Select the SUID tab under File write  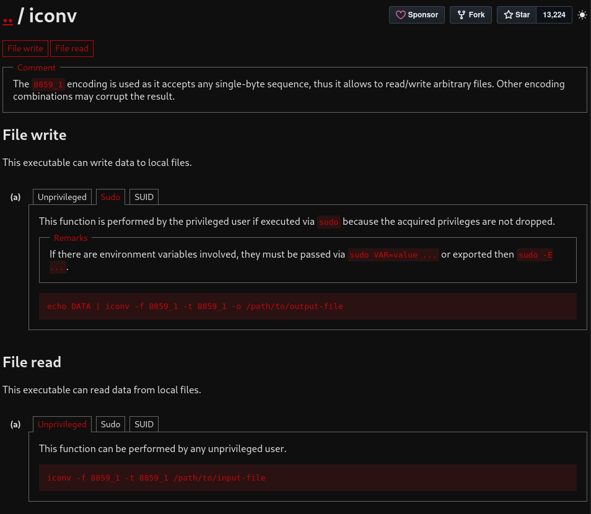pyautogui.click(x=144, y=197)
